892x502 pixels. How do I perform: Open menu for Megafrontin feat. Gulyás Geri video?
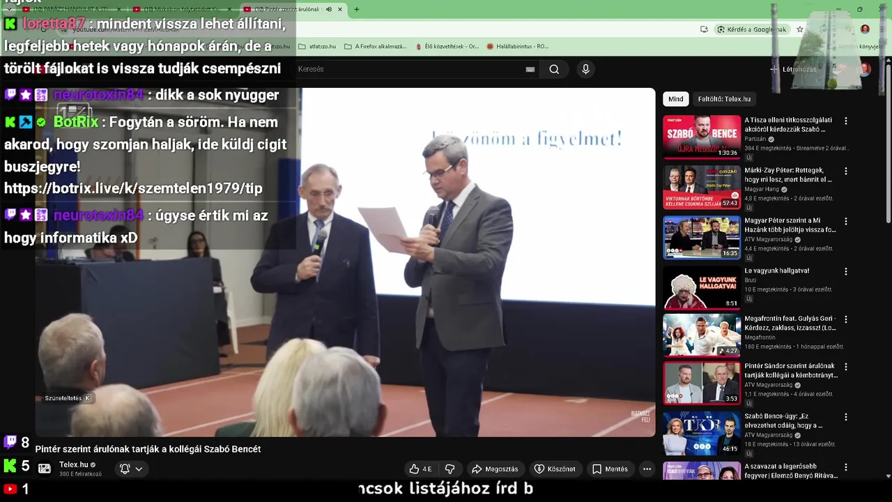846,319
